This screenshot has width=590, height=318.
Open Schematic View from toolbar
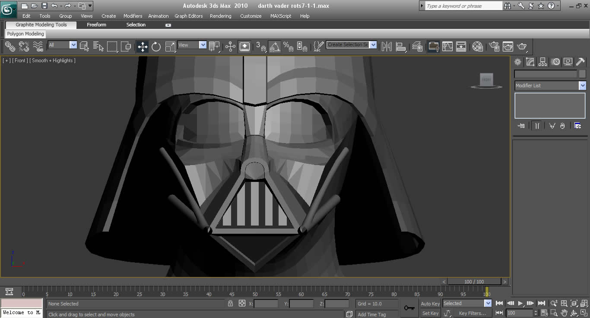point(461,46)
